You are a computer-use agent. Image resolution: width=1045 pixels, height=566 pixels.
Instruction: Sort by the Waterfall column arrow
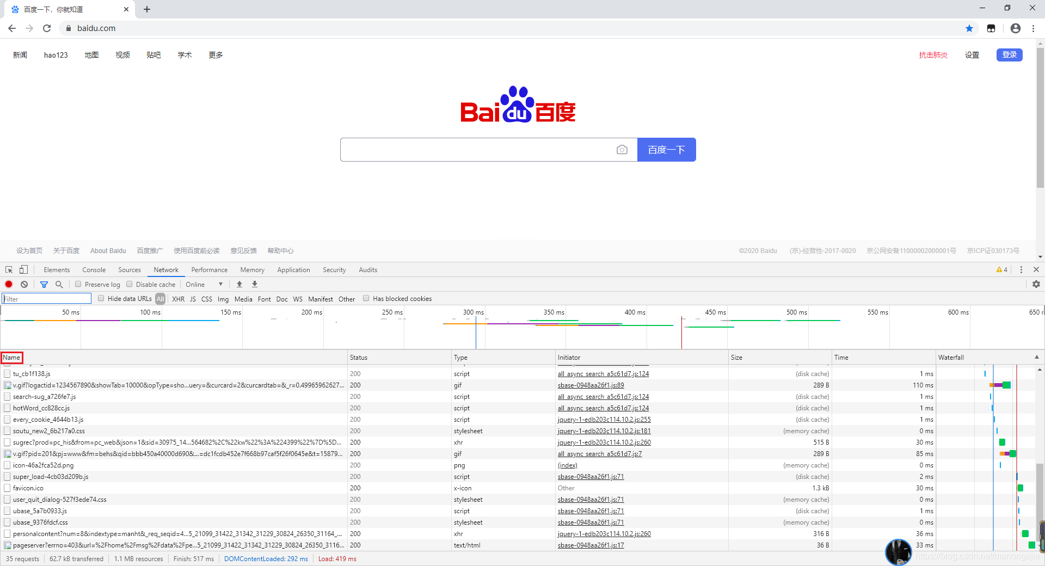pyautogui.click(x=1037, y=357)
